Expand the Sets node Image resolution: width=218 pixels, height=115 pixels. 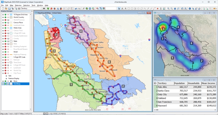(6, 76)
